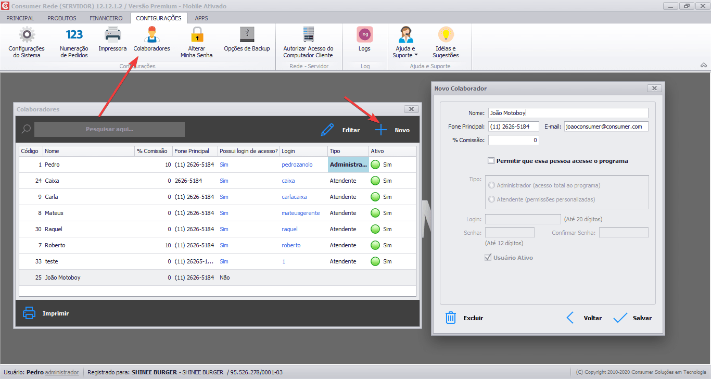This screenshot has height=379, width=711.
Task: Click green active indicator for Raquel
Action: tap(375, 229)
